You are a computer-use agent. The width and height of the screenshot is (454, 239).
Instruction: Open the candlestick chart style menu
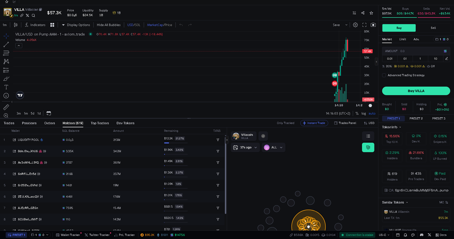pyautogui.click(x=16, y=25)
